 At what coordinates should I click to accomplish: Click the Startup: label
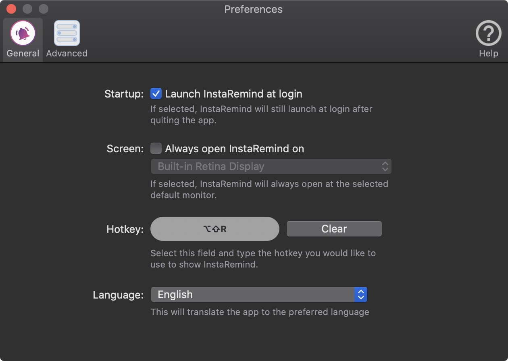pyautogui.click(x=124, y=94)
